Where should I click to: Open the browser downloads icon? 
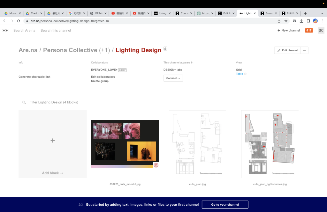click(301, 21)
